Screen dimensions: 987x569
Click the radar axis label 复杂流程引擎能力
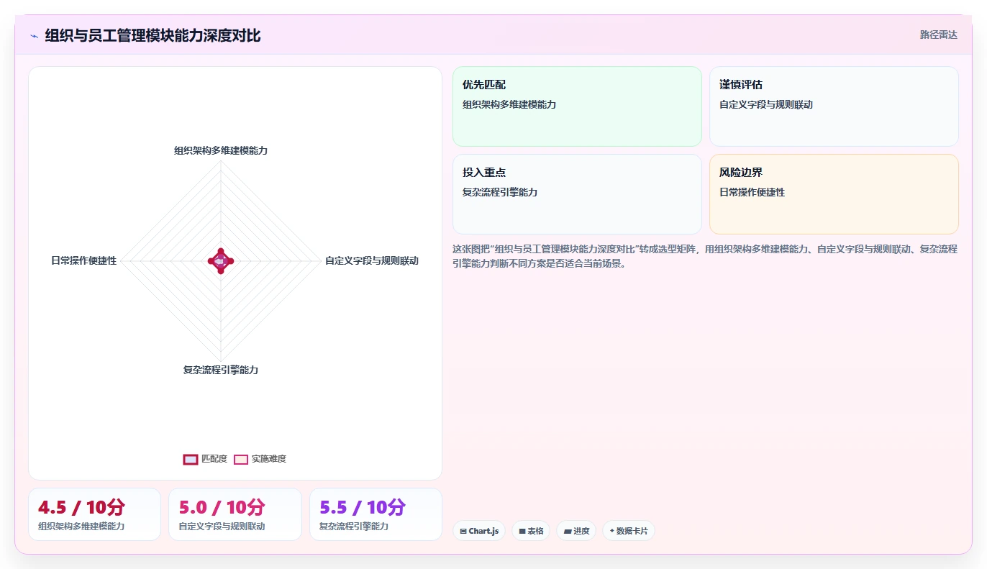pyautogui.click(x=221, y=370)
